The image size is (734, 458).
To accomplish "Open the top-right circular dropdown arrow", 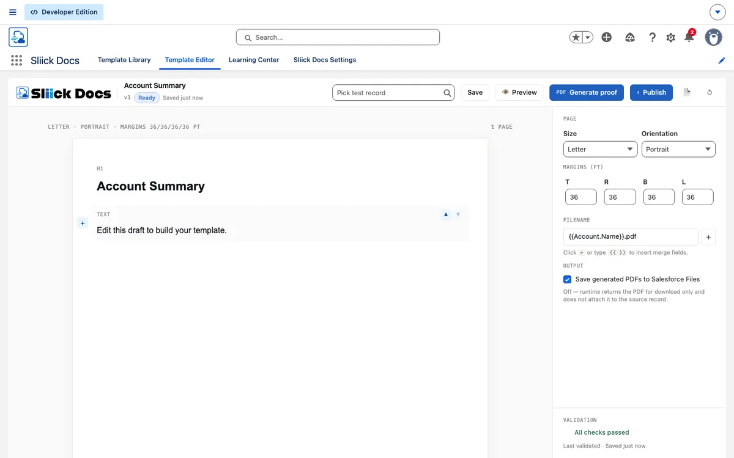I will tap(717, 12).
